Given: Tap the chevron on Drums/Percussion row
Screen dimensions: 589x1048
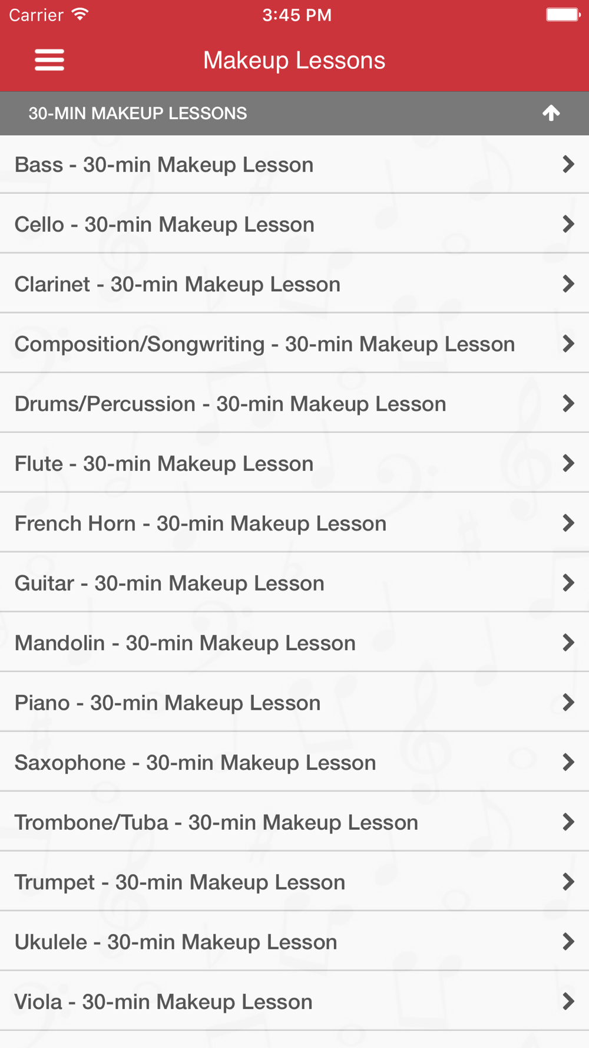Looking at the screenshot, I should [x=568, y=404].
